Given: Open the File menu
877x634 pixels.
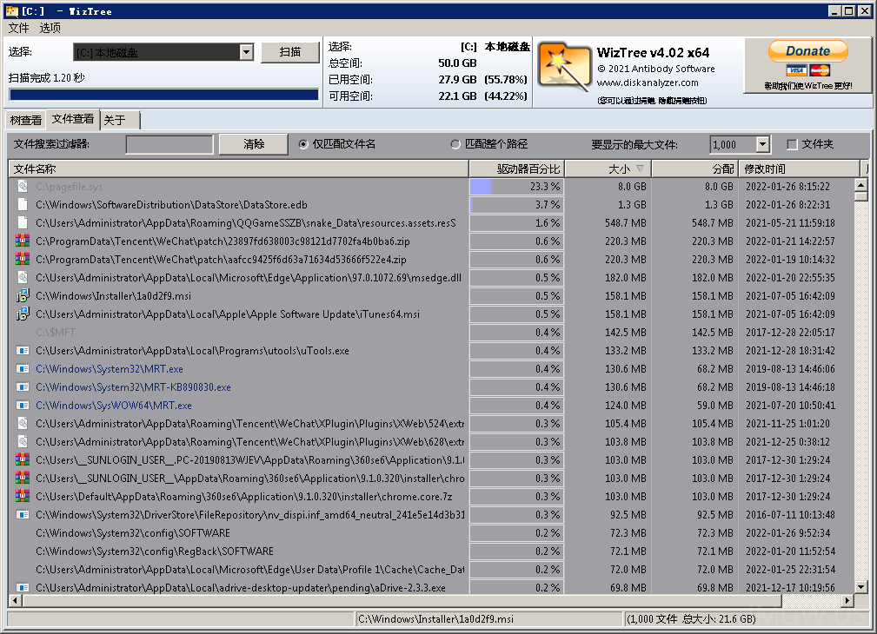Looking at the screenshot, I should 18,28.
